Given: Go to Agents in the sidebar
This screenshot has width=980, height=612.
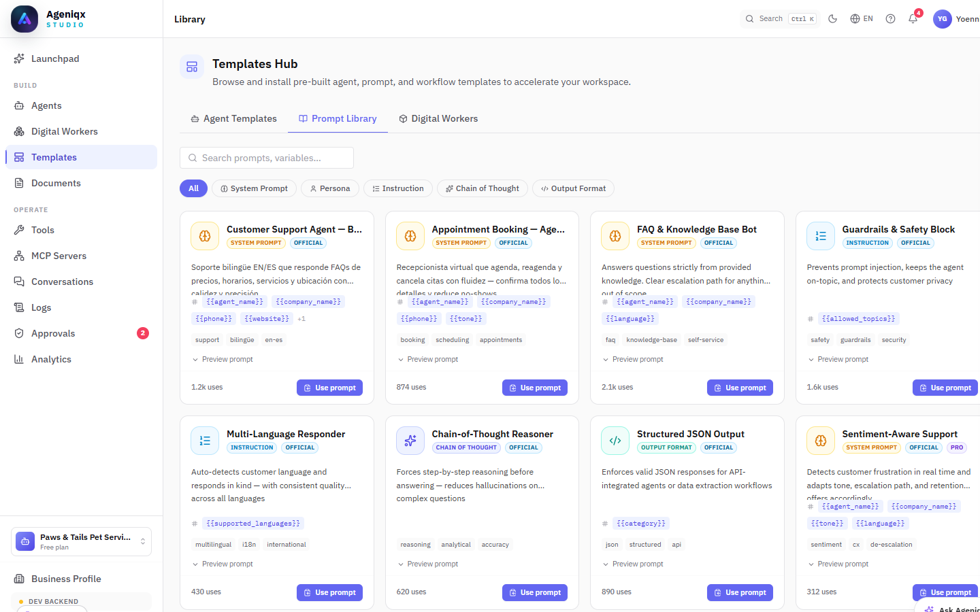Looking at the screenshot, I should [81, 105].
